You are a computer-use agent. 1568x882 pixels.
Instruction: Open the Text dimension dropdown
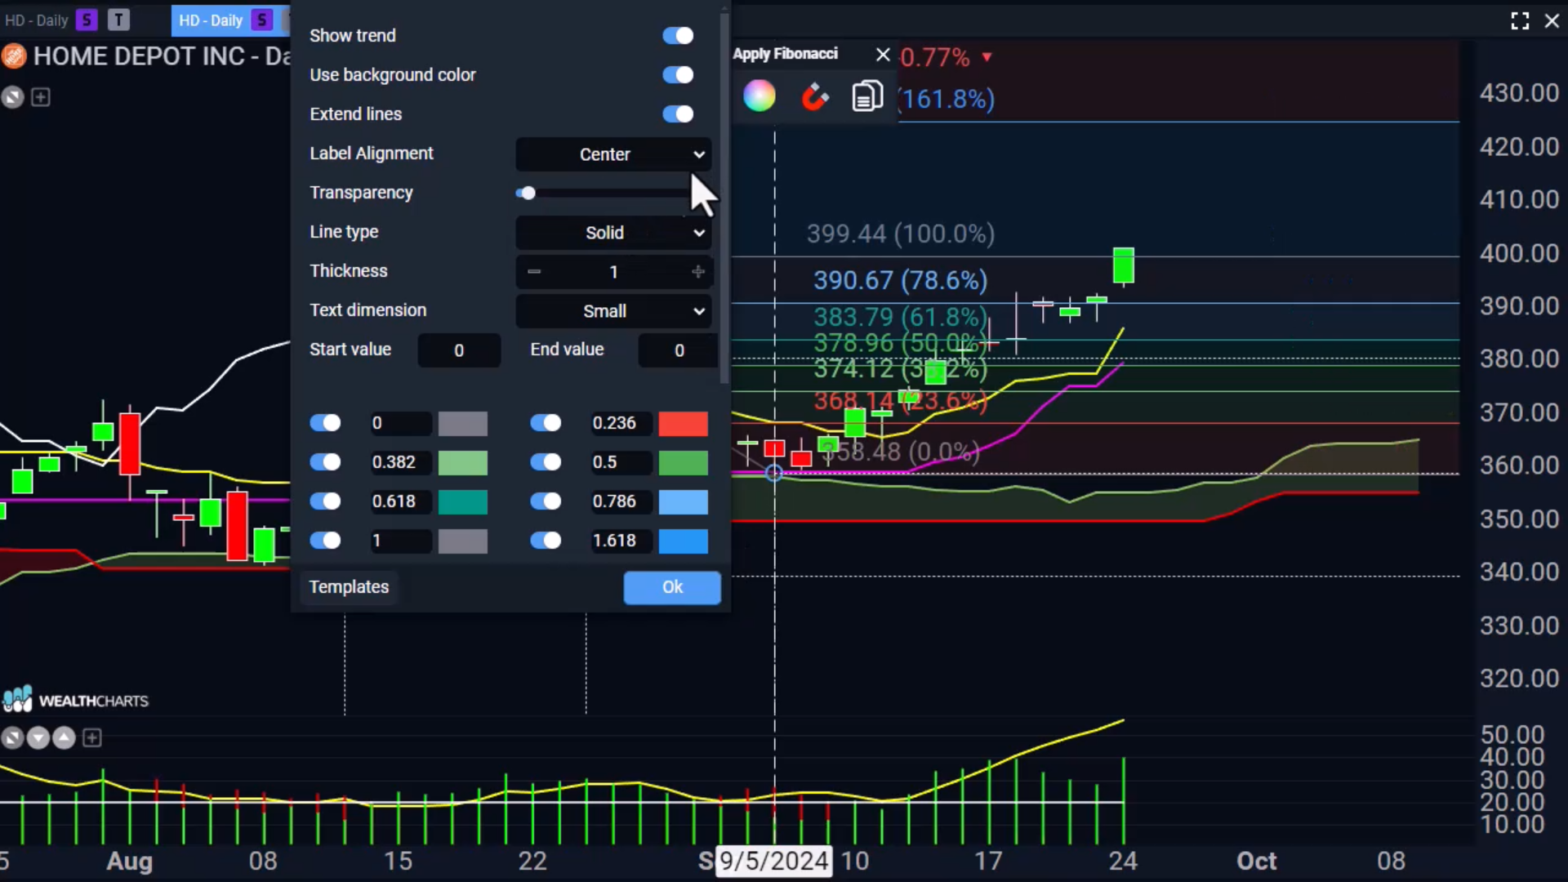(613, 311)
